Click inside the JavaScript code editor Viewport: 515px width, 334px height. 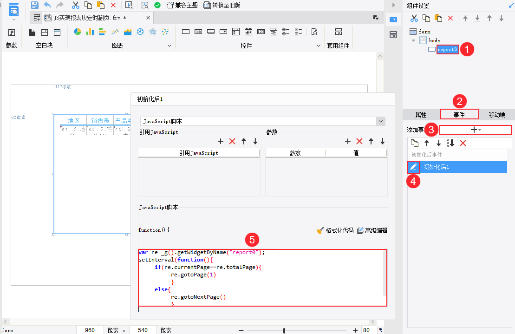click(x=262, y=278)
